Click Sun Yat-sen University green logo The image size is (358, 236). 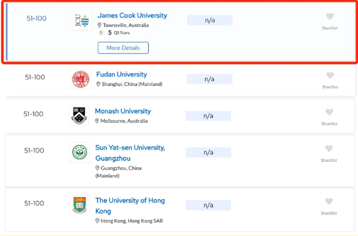(x=79, y=153)
